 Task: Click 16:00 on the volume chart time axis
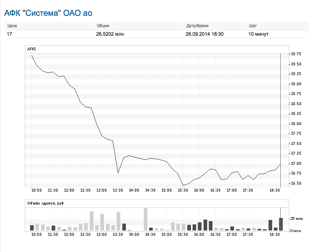(x=199, y=235)
